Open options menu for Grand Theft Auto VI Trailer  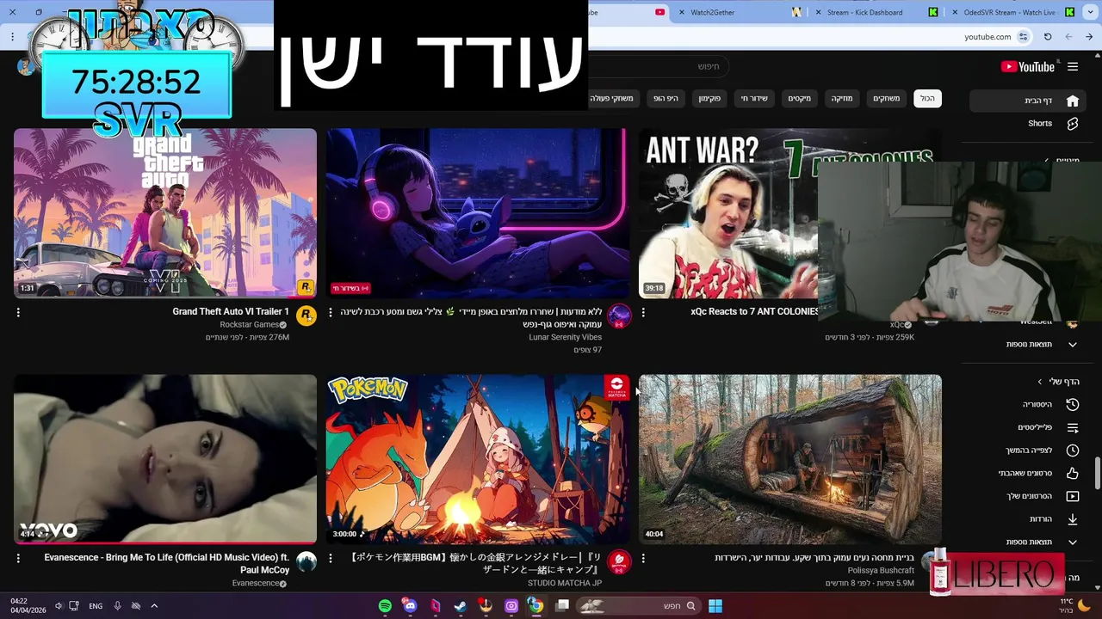[18, 313]
